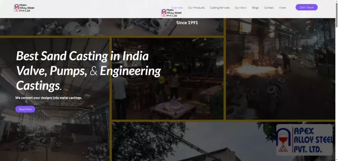Image resolution: width=338 pixels, height=161 pixels.
Task: Open the Blogs page
Action: coord(255,8)
